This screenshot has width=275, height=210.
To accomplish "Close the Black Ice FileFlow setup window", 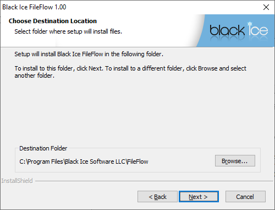I will pos(266,7).
